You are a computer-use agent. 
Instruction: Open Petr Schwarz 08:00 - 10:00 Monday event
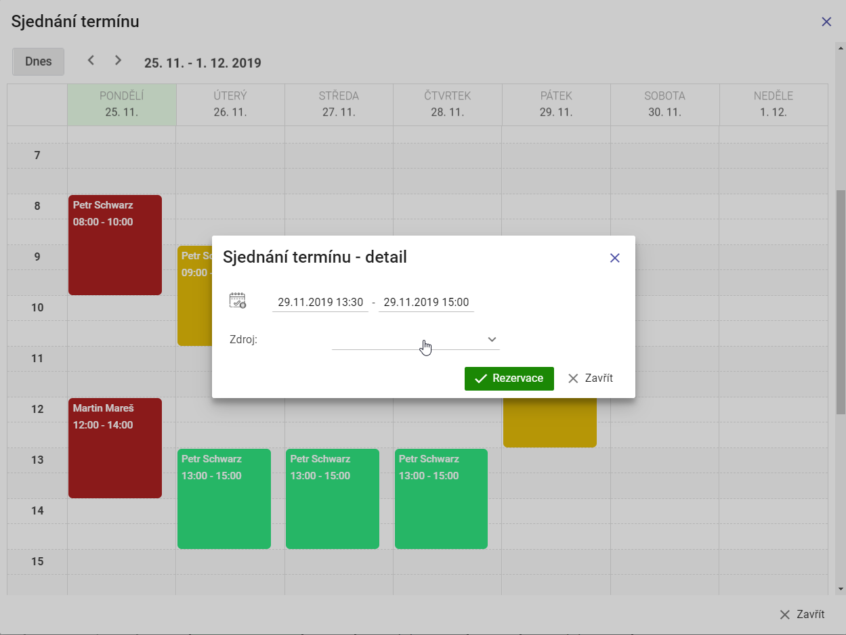[x=115, y=245]
